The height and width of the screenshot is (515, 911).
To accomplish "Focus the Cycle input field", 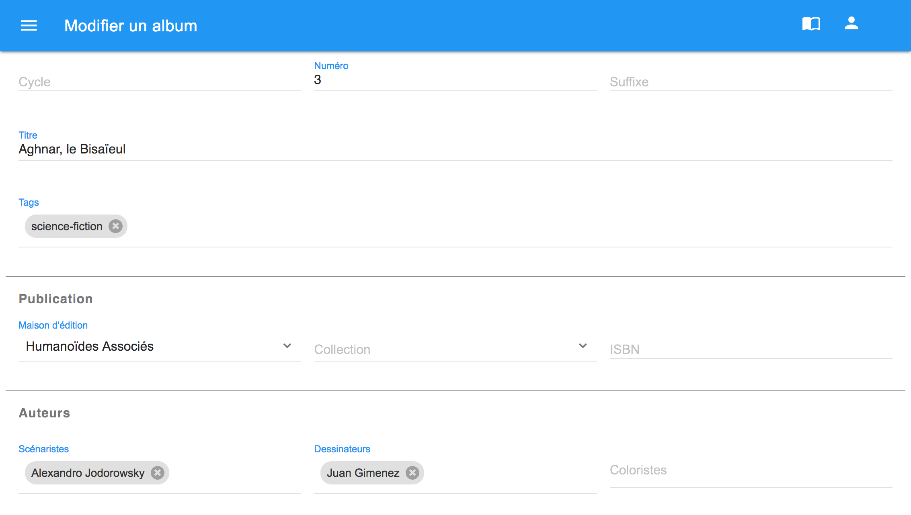I will tap(160, 82).
